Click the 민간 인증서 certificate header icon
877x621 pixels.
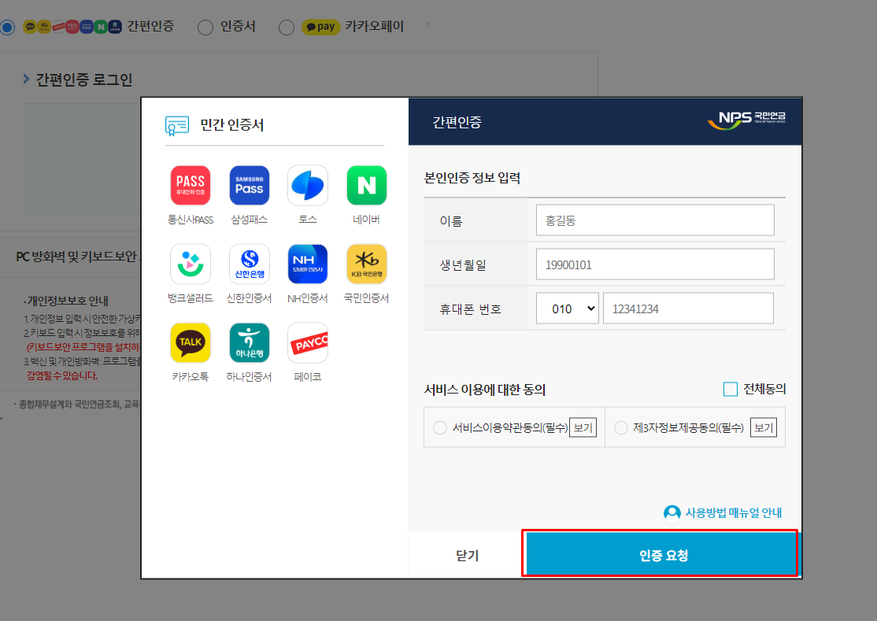(177, 126)
